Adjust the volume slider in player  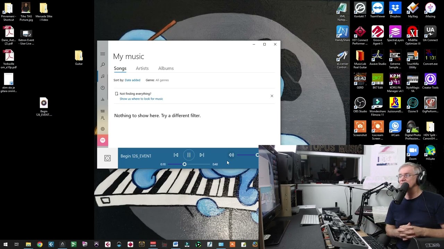[x=248, y=155]
